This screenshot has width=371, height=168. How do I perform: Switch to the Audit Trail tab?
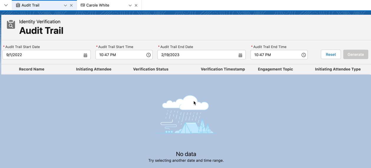coord(44,5)
